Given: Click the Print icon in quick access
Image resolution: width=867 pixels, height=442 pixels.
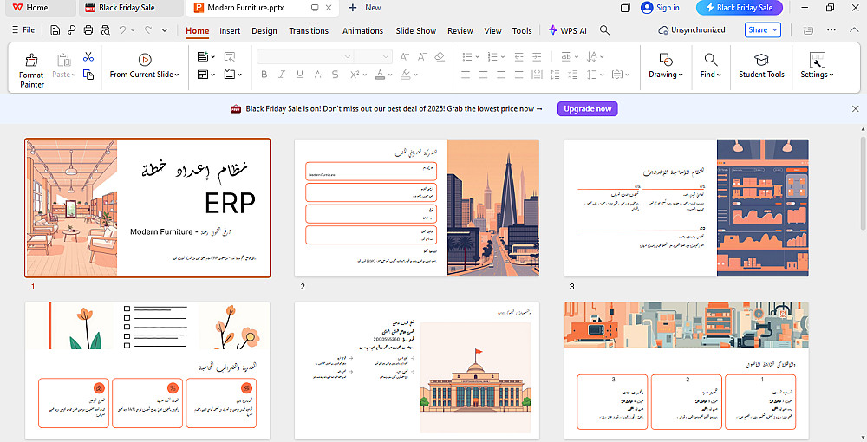Looking at the screenshot, I should pyautogui.click(x=88, y=30).
